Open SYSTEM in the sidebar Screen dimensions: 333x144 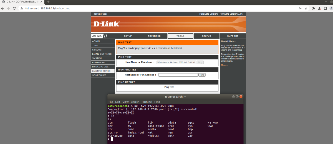point(103,58)
